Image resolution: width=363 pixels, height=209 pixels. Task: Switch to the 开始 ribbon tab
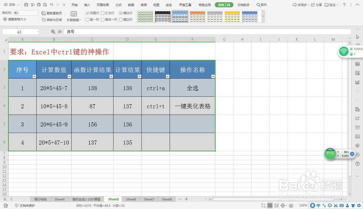[74, 5]
